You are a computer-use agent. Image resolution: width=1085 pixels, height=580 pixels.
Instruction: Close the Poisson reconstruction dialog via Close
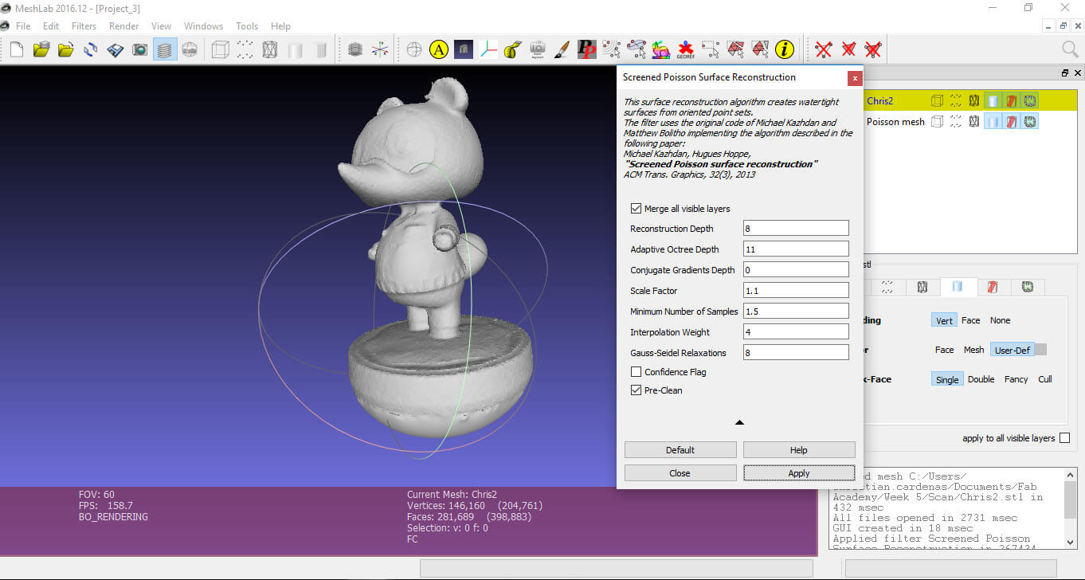tap(680, 473)
